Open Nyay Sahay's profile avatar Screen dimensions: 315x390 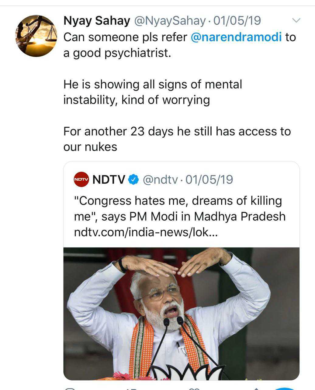pyautogui.click(x=36, y=36)
